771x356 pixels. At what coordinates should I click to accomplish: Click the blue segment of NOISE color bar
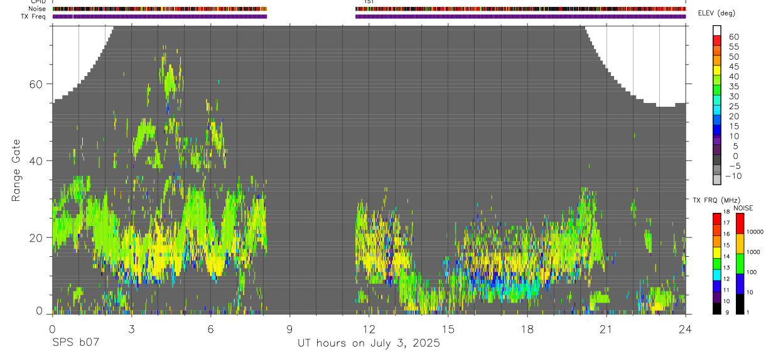[x=740, y=283]
